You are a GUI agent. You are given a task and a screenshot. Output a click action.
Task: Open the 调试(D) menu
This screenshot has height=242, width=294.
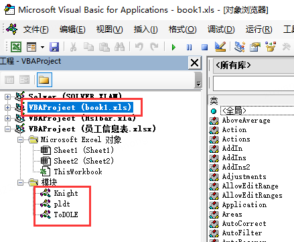[x=221, y=29]
